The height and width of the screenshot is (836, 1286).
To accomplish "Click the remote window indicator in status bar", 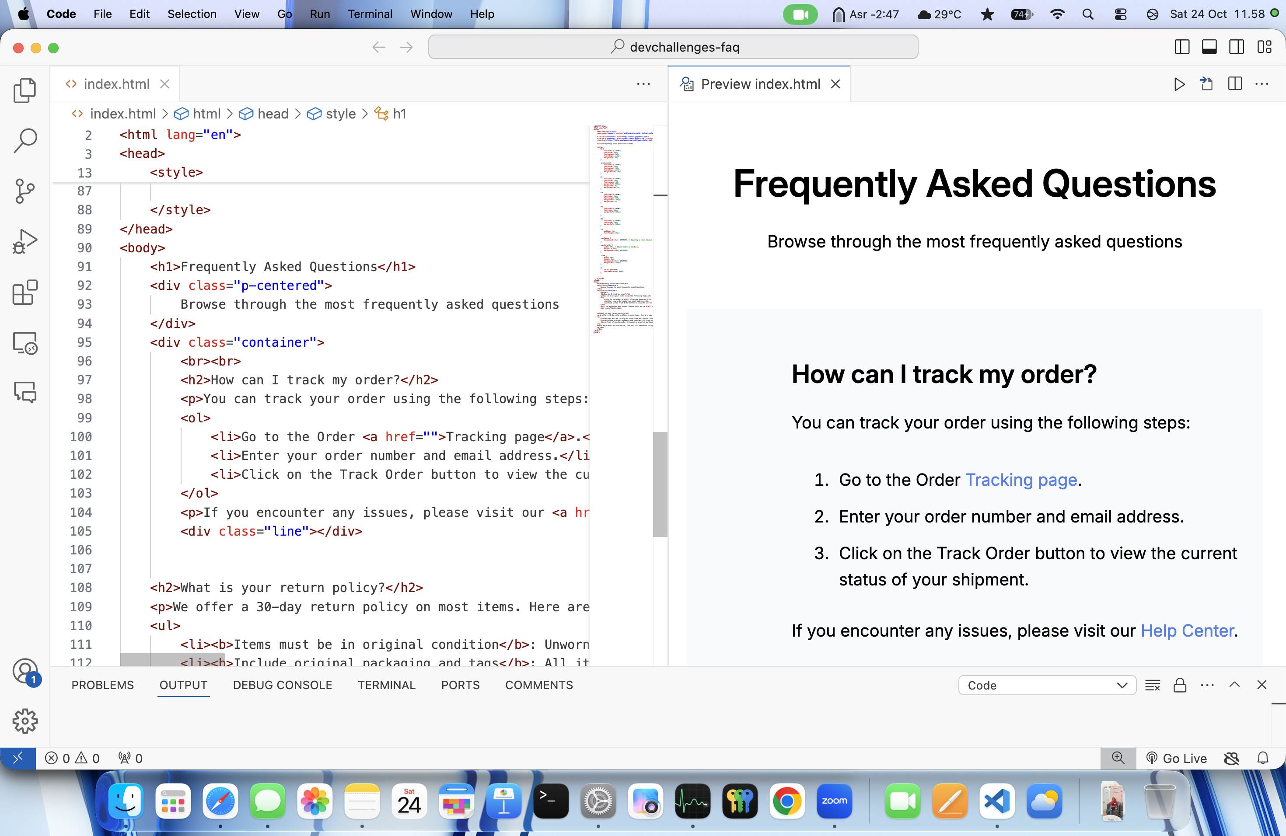I will (18, 758).
